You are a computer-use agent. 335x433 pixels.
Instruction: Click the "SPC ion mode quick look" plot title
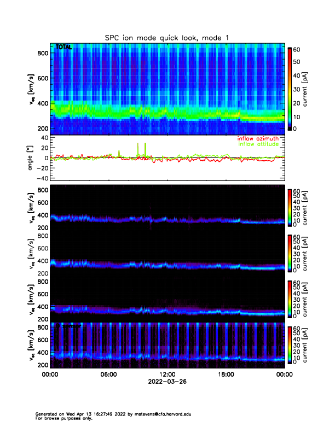pos(168,37)
